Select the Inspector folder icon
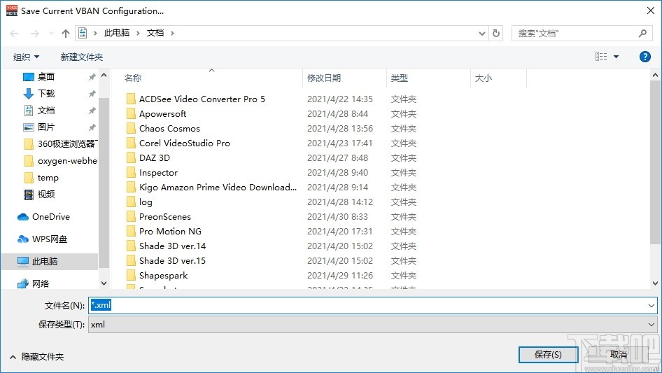The image size is (662, 373). pyautogui.click(x=131, y=173)
